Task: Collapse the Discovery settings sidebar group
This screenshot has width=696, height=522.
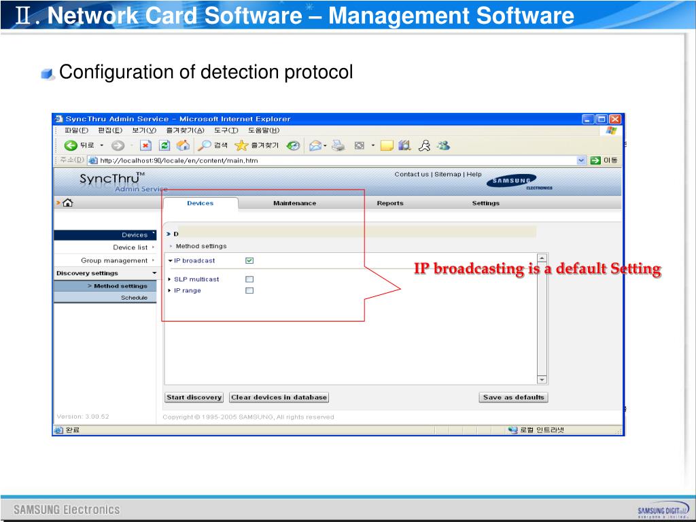Action: tap(154, 273)
